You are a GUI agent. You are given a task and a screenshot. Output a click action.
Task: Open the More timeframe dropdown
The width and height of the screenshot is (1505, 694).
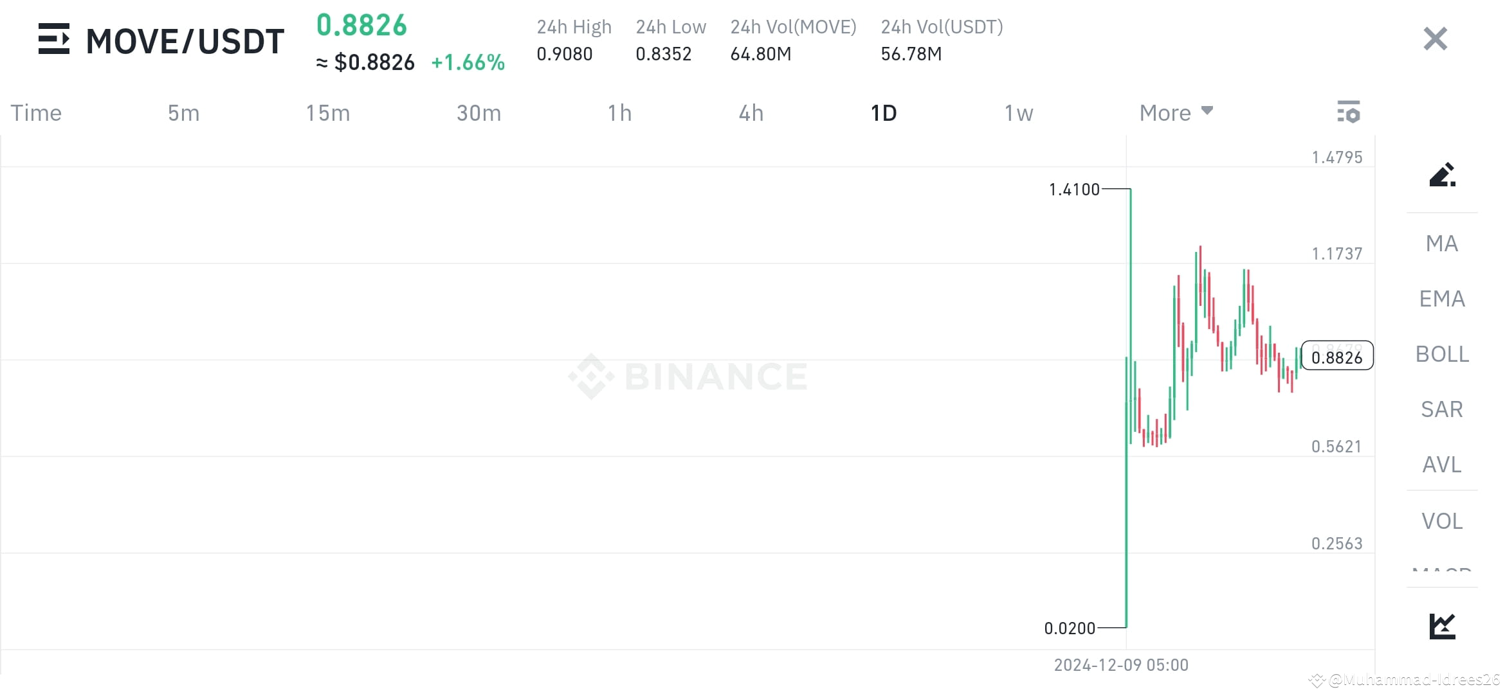(x=1175, y=112)
